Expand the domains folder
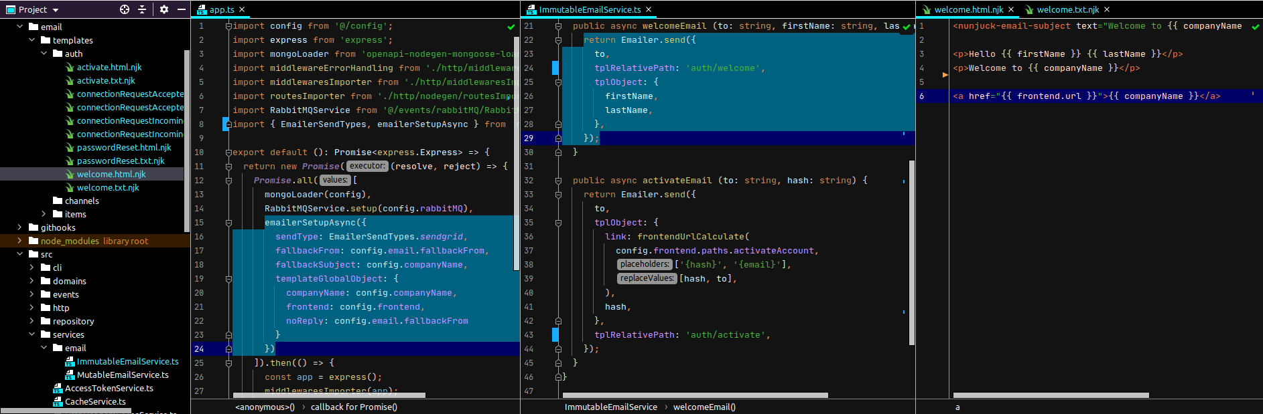 coord(31,281)
